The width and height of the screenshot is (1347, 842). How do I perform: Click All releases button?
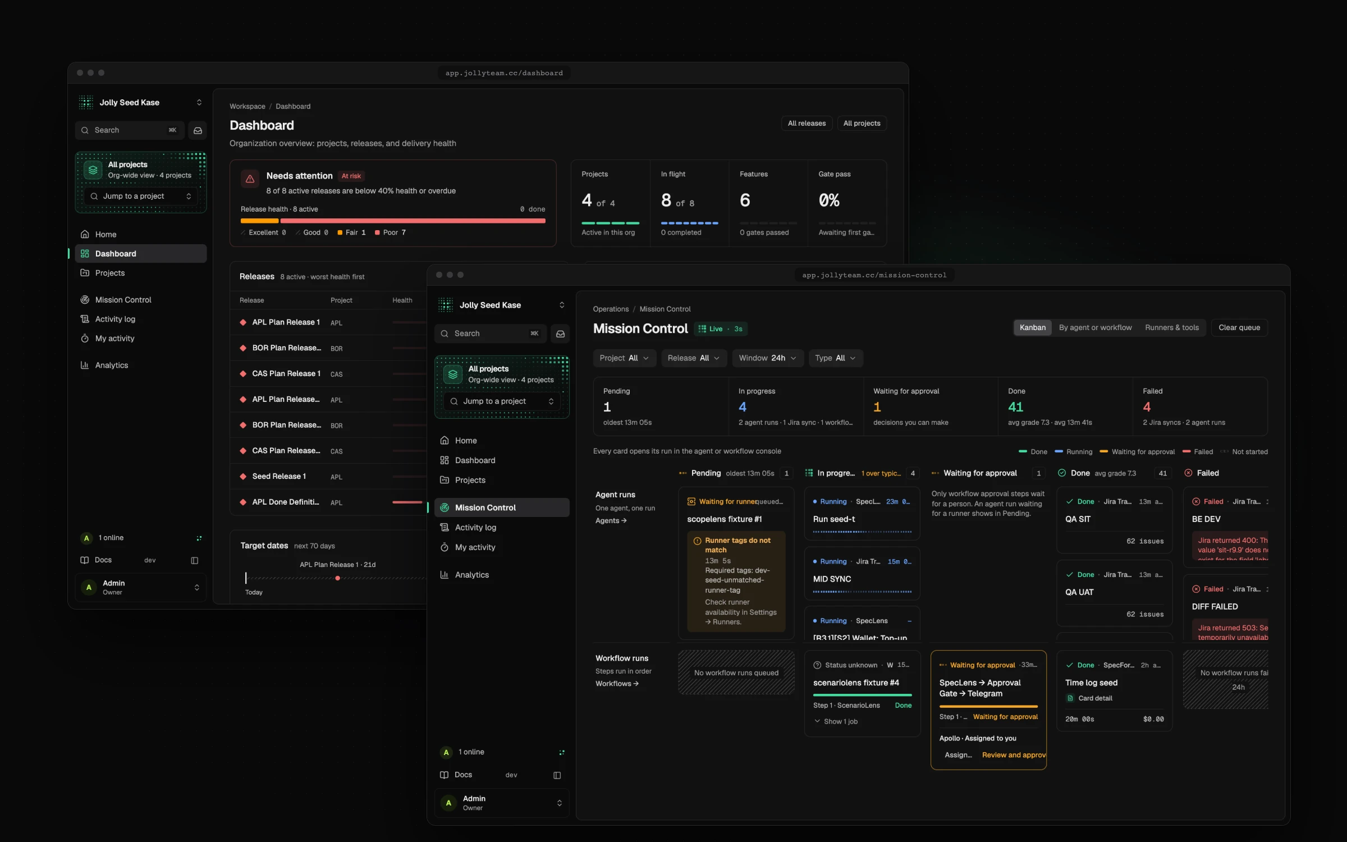(807, 123)
